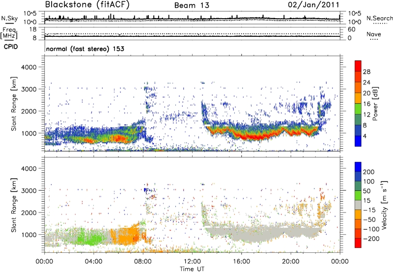Click the '60' Nave tick label
Viewport: 393px width, 272px height.
point(351,29)
